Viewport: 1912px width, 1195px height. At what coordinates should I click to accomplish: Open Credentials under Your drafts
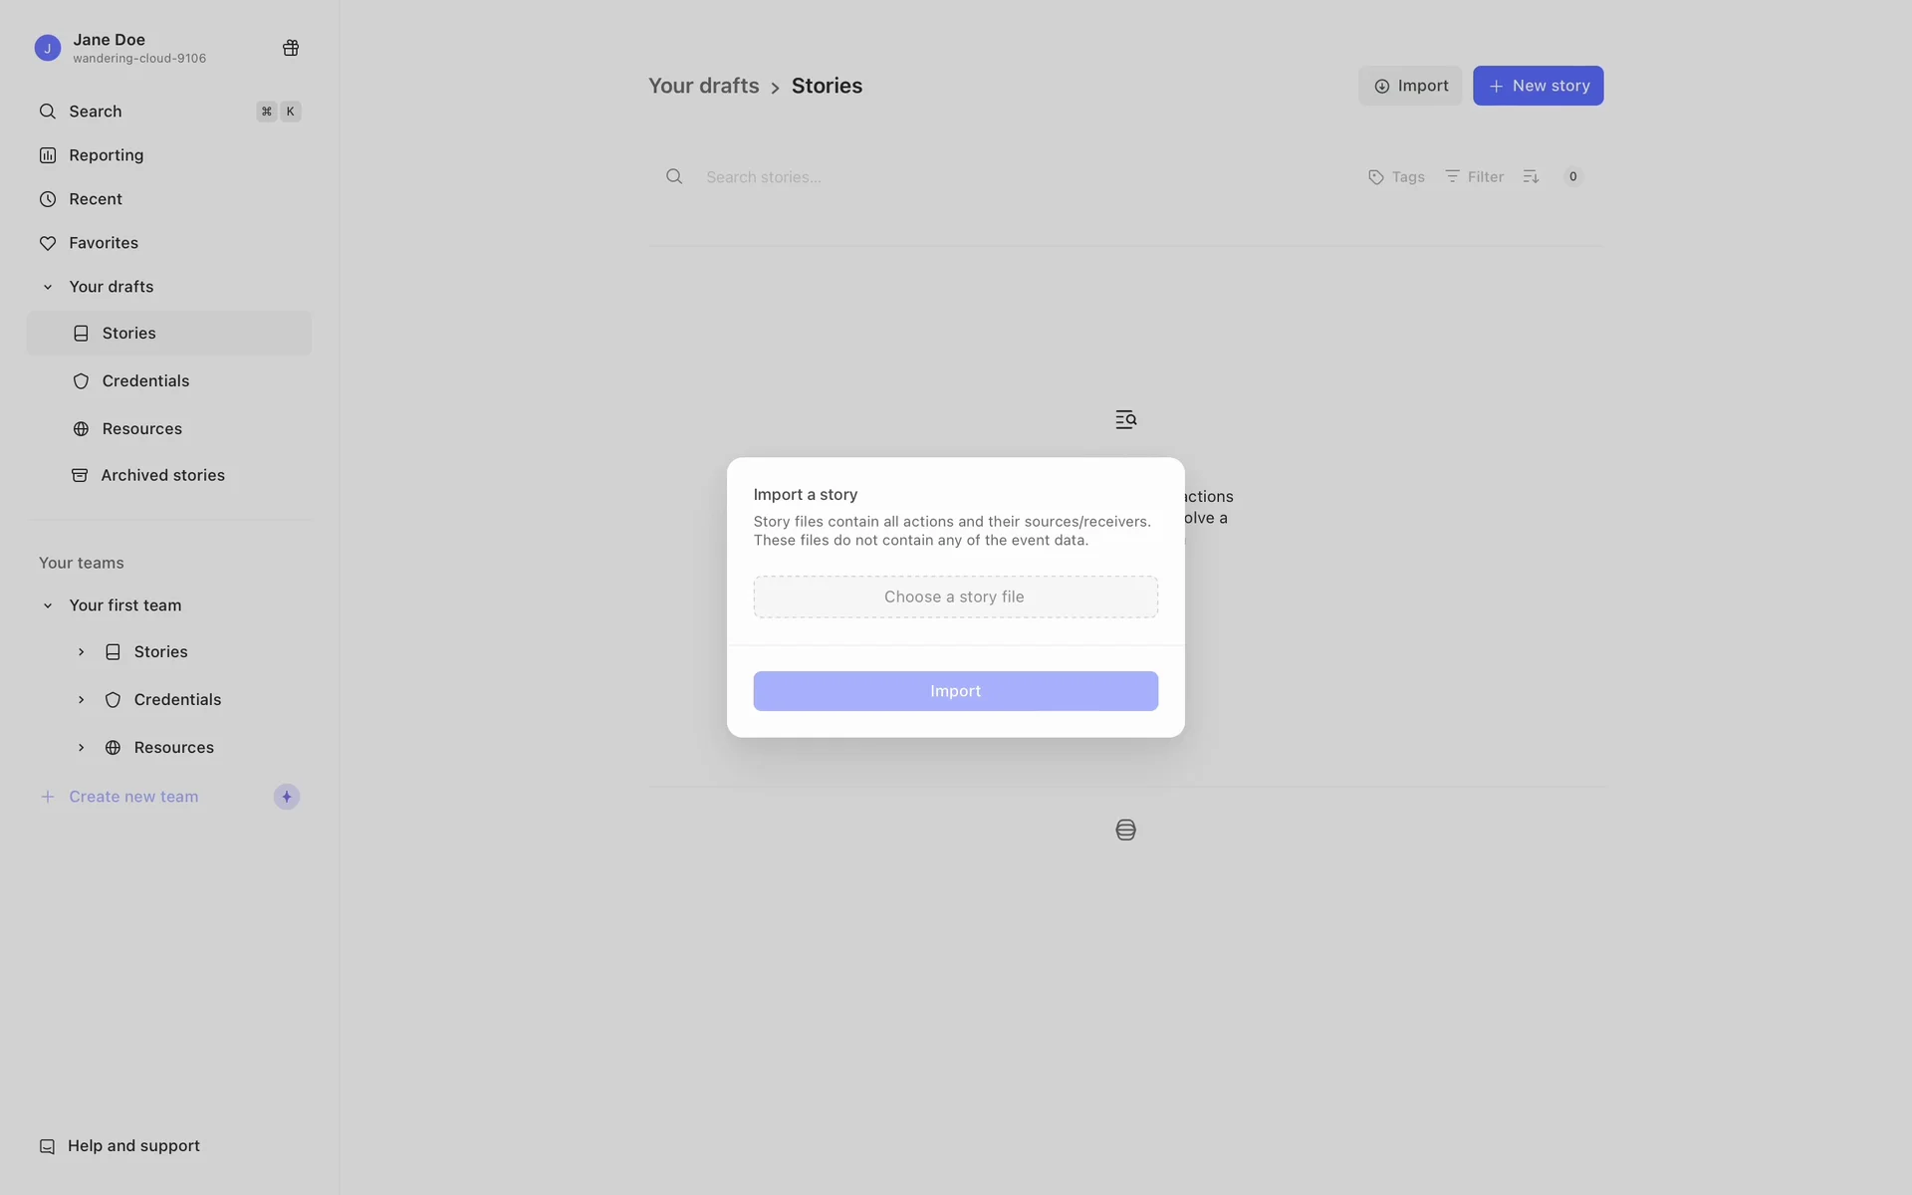pos(145,381)
